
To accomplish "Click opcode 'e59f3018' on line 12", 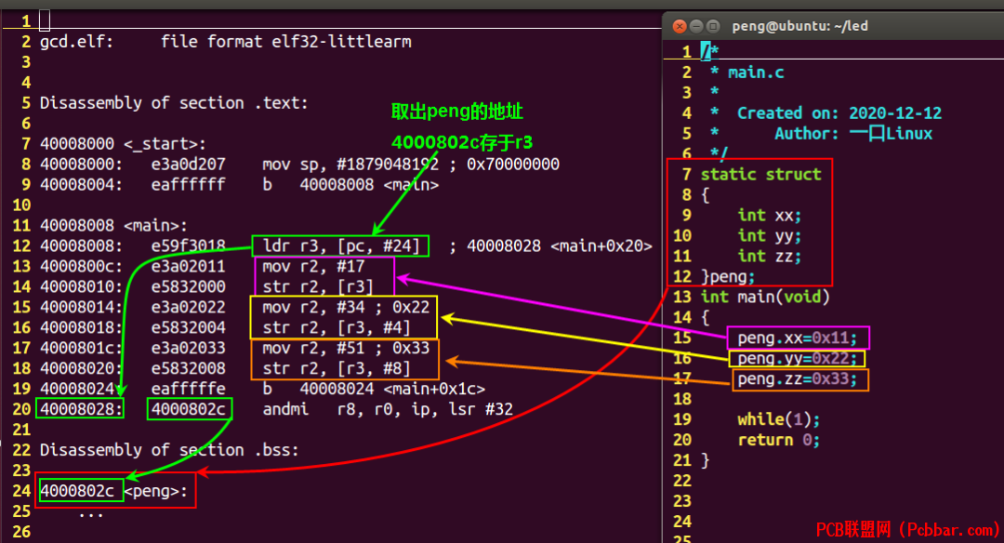I will click(x=188, y=245).
